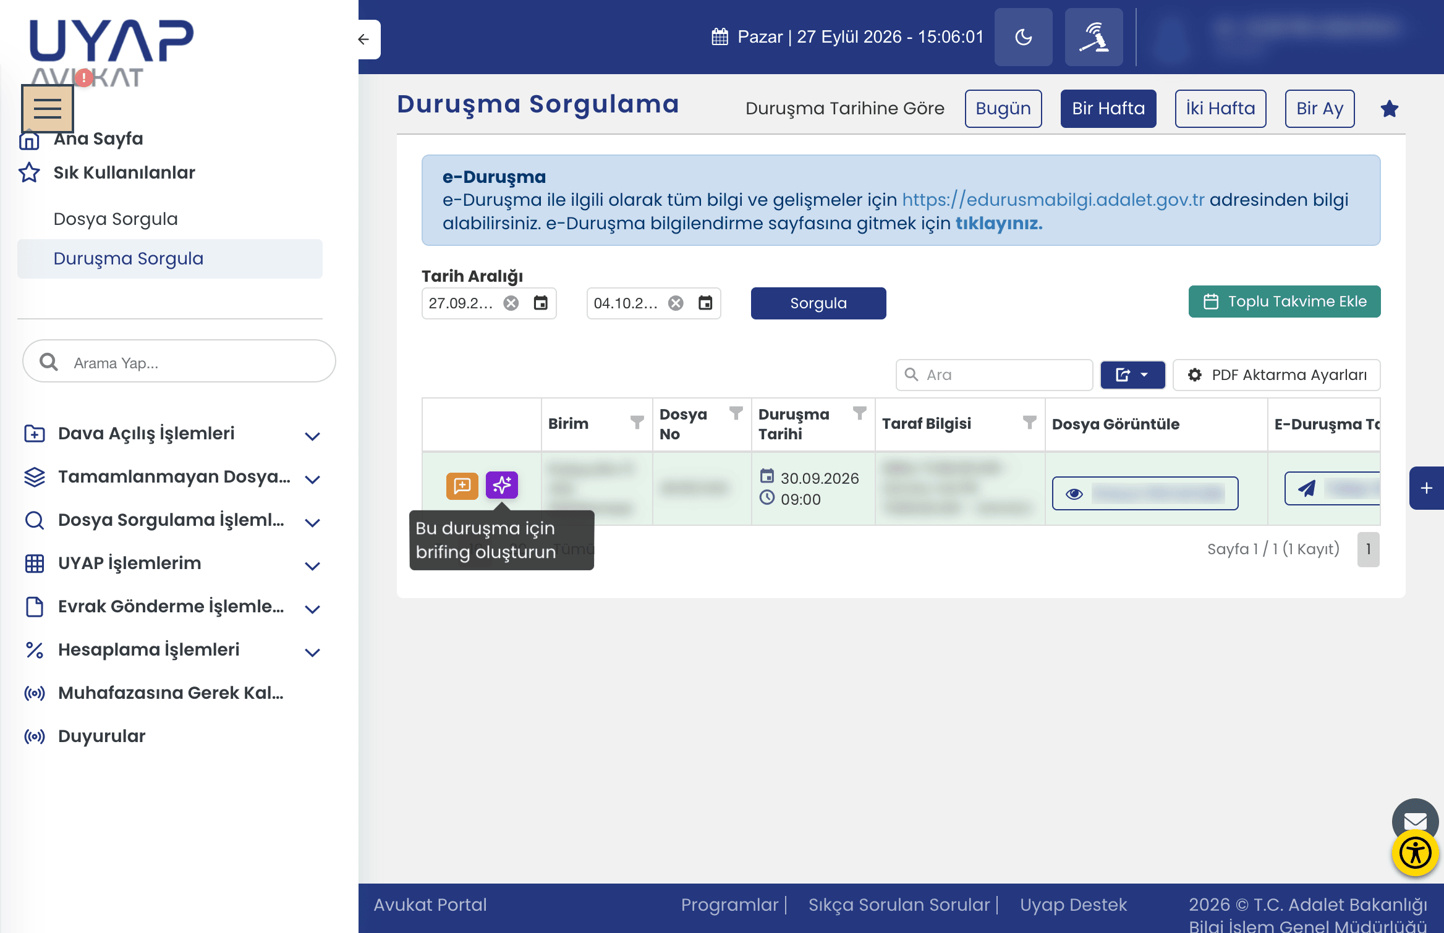The width and height of the screenshot is (1444, 933).
Task: Click the Toplu Takvime Ekle button
Action: click(x=1284, y=302)
